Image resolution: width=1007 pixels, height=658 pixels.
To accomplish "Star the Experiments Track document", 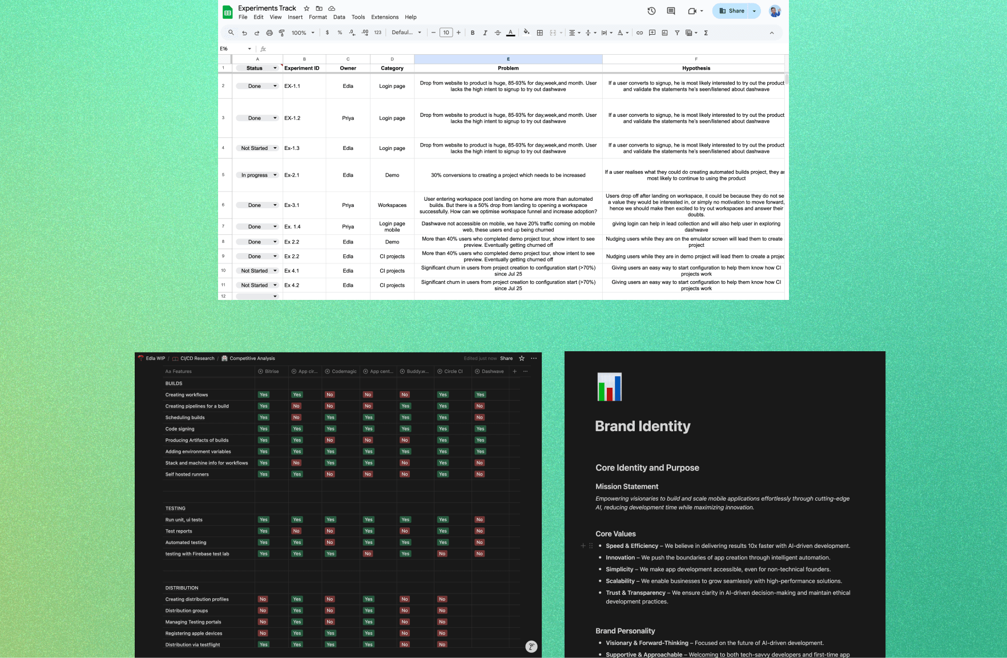I will pos(307,9).
